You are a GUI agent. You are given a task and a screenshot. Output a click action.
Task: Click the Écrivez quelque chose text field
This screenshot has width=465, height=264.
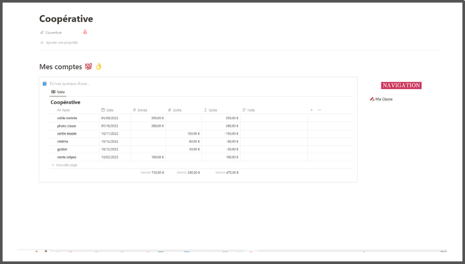coord(70,84)
